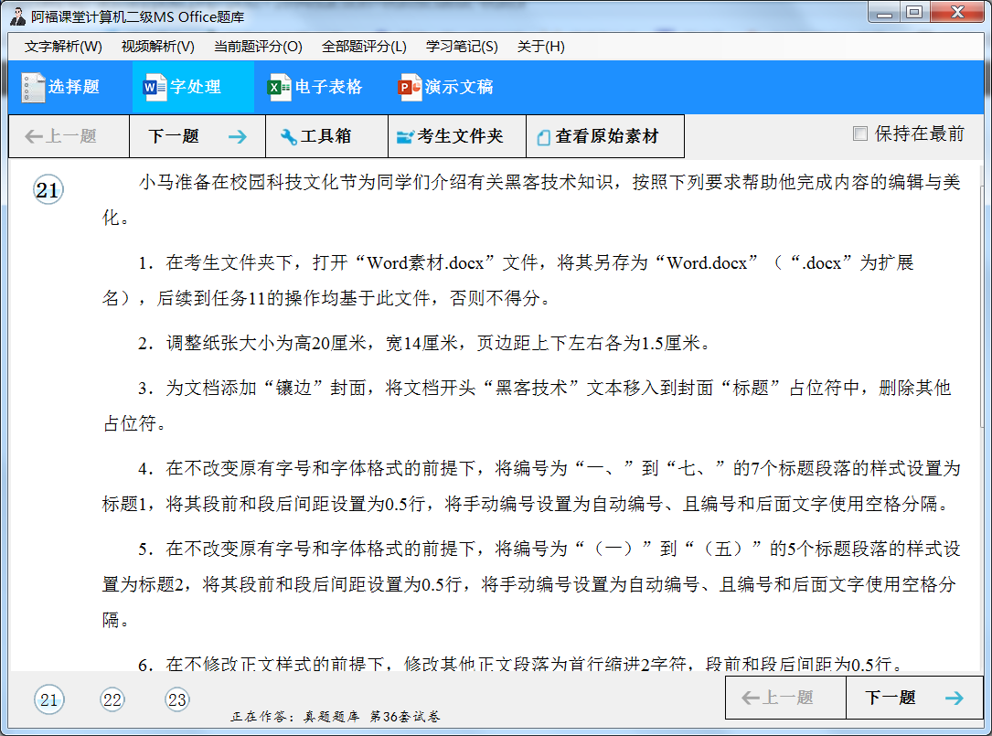Click the bottom-right 下一题 button
This screenshot has height=736, width=992.
point(913,698)
